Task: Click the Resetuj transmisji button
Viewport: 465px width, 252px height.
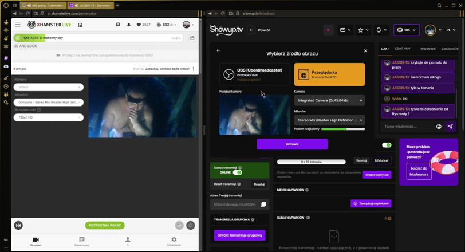Action: (x=259, y=184)
